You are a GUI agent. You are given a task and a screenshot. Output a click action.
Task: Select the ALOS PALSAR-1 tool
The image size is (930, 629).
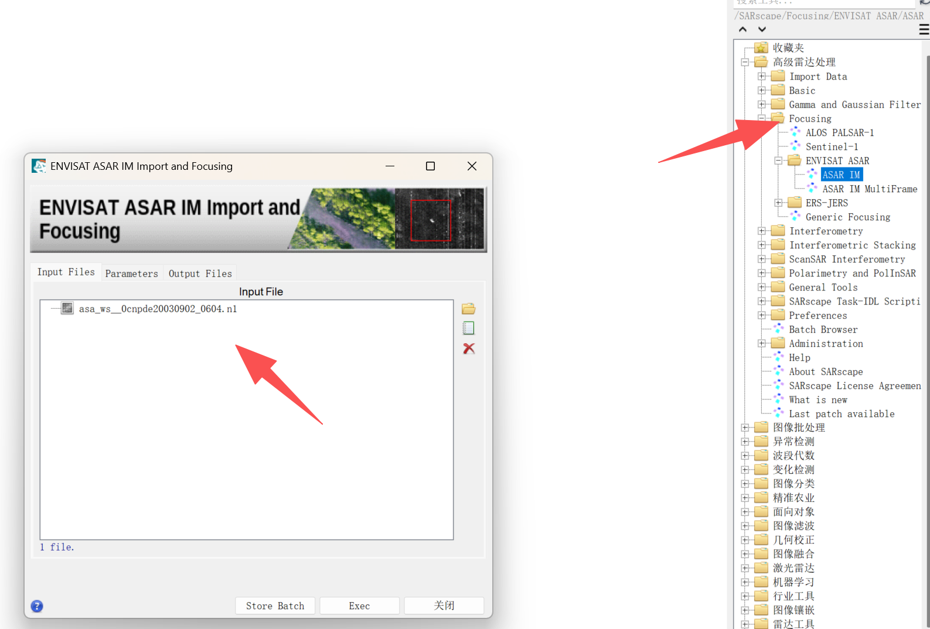pos(839,133)
